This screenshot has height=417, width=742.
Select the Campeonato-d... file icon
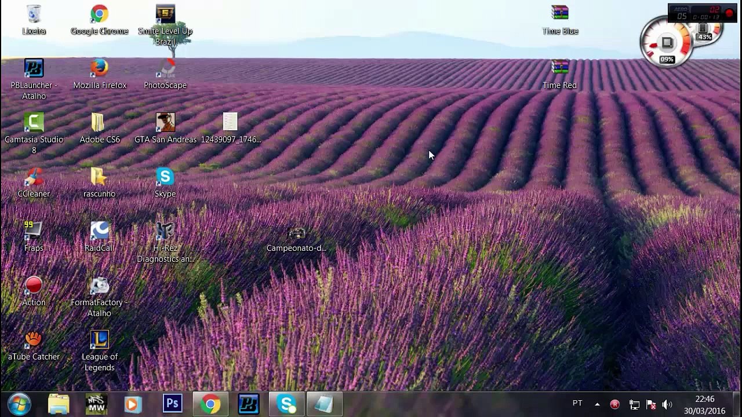click(296, 239)
